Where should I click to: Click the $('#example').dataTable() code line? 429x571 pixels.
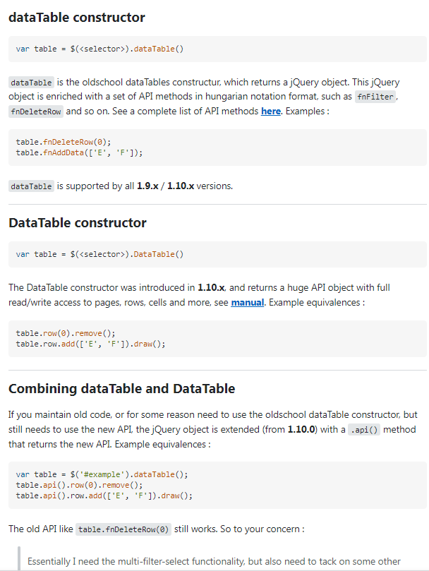(102, 474)
